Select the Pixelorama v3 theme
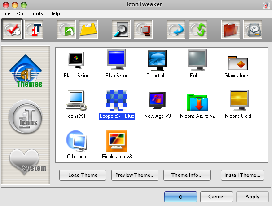 117,145
